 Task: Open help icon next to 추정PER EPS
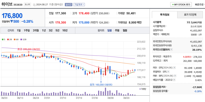coord(168,72)
